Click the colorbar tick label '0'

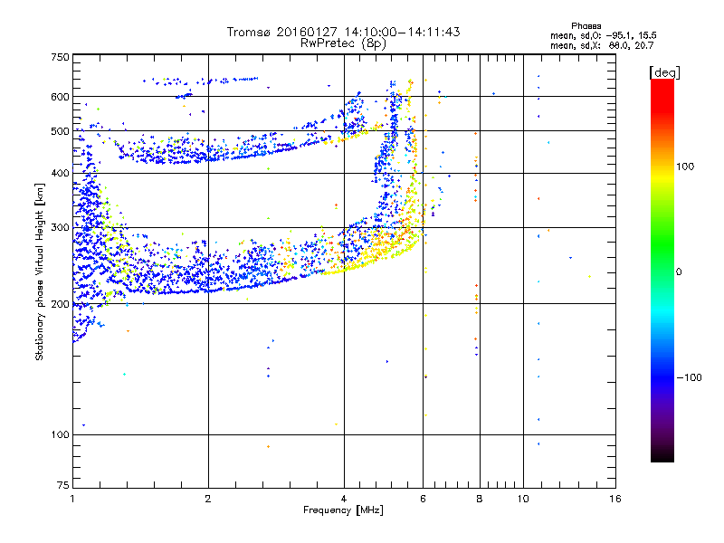tap(679, 271)
